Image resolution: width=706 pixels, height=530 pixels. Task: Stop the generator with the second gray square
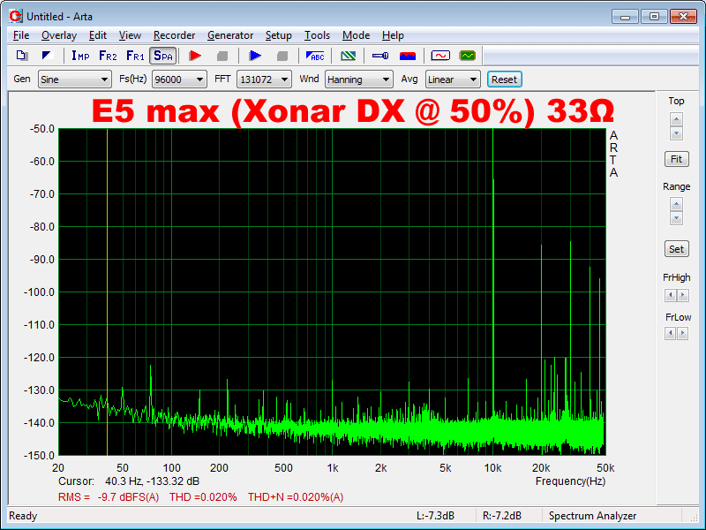[282, 56]
